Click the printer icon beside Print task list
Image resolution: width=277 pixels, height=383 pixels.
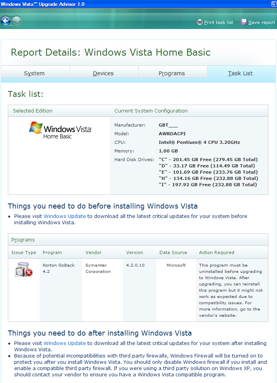pyautogui.click(x=200, y=22)
